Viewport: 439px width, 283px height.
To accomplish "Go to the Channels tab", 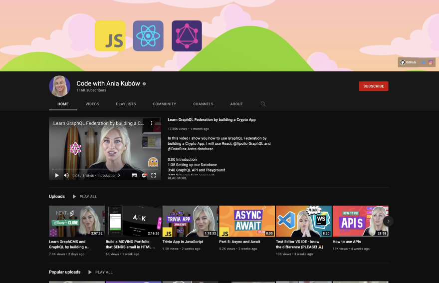I will (x=203, y=104).
